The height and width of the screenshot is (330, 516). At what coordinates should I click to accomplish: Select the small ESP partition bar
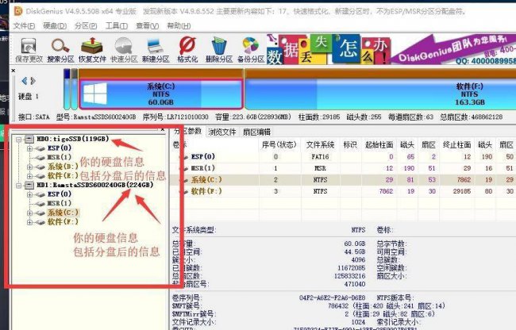click(x=67, y=90)
